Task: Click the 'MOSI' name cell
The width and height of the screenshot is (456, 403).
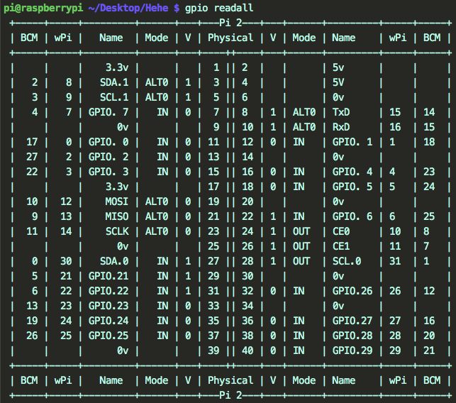Action: (117, 201)
